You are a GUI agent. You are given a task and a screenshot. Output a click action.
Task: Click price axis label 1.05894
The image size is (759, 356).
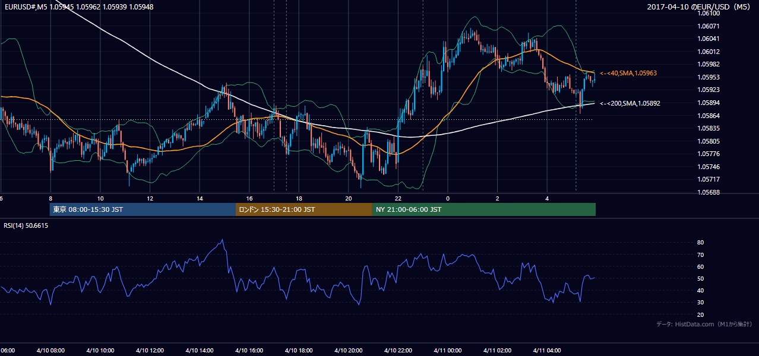709,103
